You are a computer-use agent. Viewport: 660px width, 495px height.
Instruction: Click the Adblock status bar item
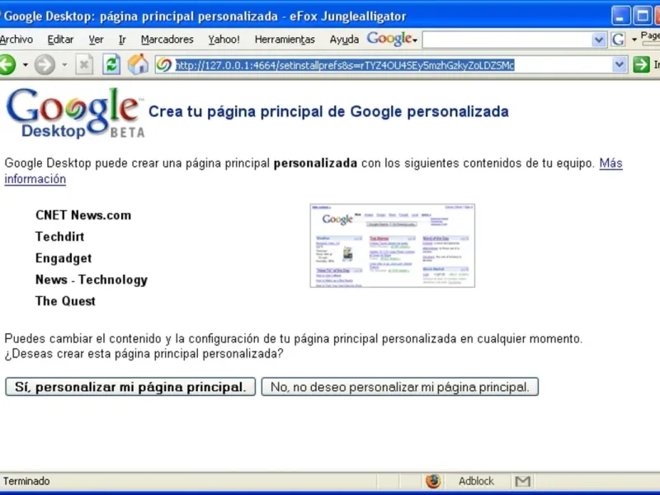tap(476, 481)
